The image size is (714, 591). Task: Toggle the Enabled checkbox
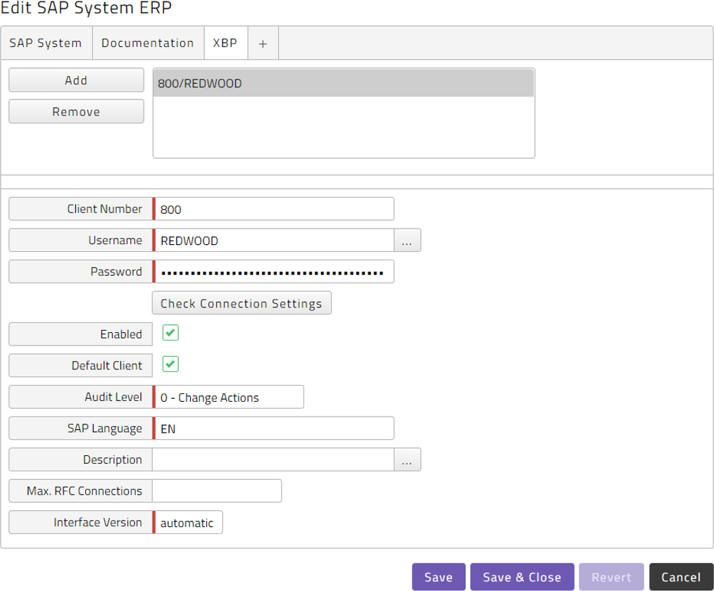[171, 333]
